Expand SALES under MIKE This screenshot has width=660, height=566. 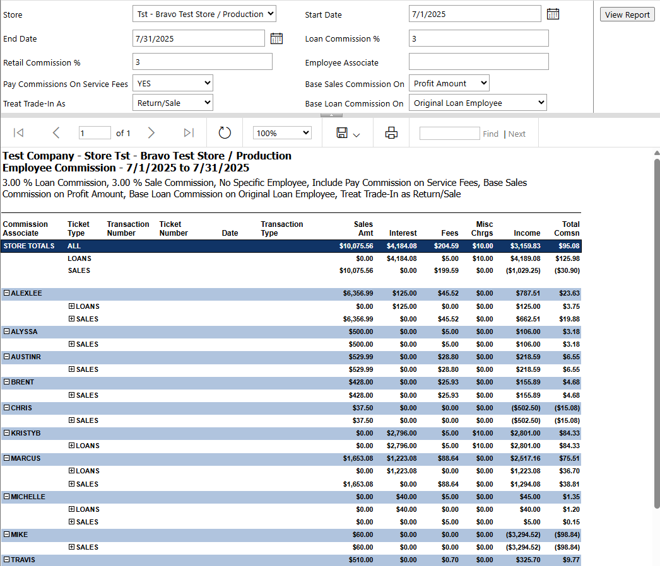pos(71,547)
